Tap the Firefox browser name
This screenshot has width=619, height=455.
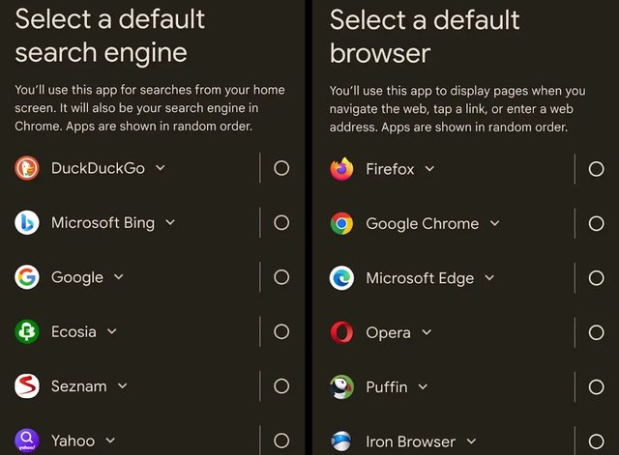coord(390,169)
